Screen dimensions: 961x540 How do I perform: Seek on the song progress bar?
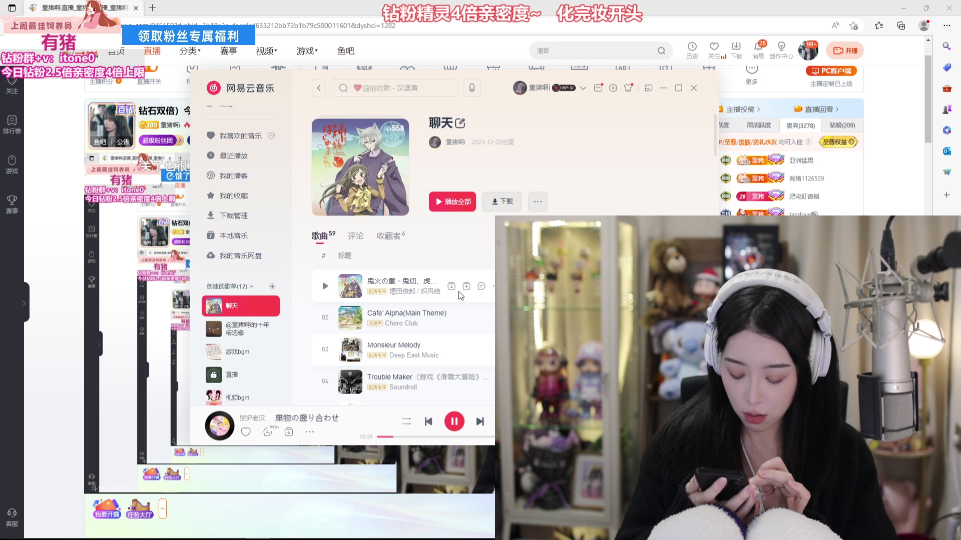point(435,437)
